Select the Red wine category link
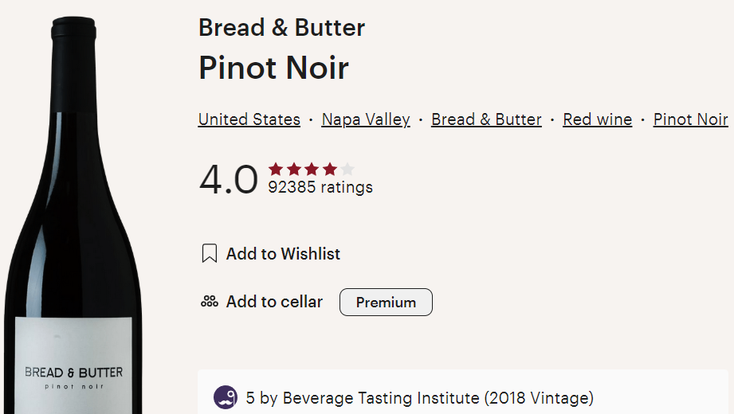This screenshot has width=734, height=414. click(597, 119)
